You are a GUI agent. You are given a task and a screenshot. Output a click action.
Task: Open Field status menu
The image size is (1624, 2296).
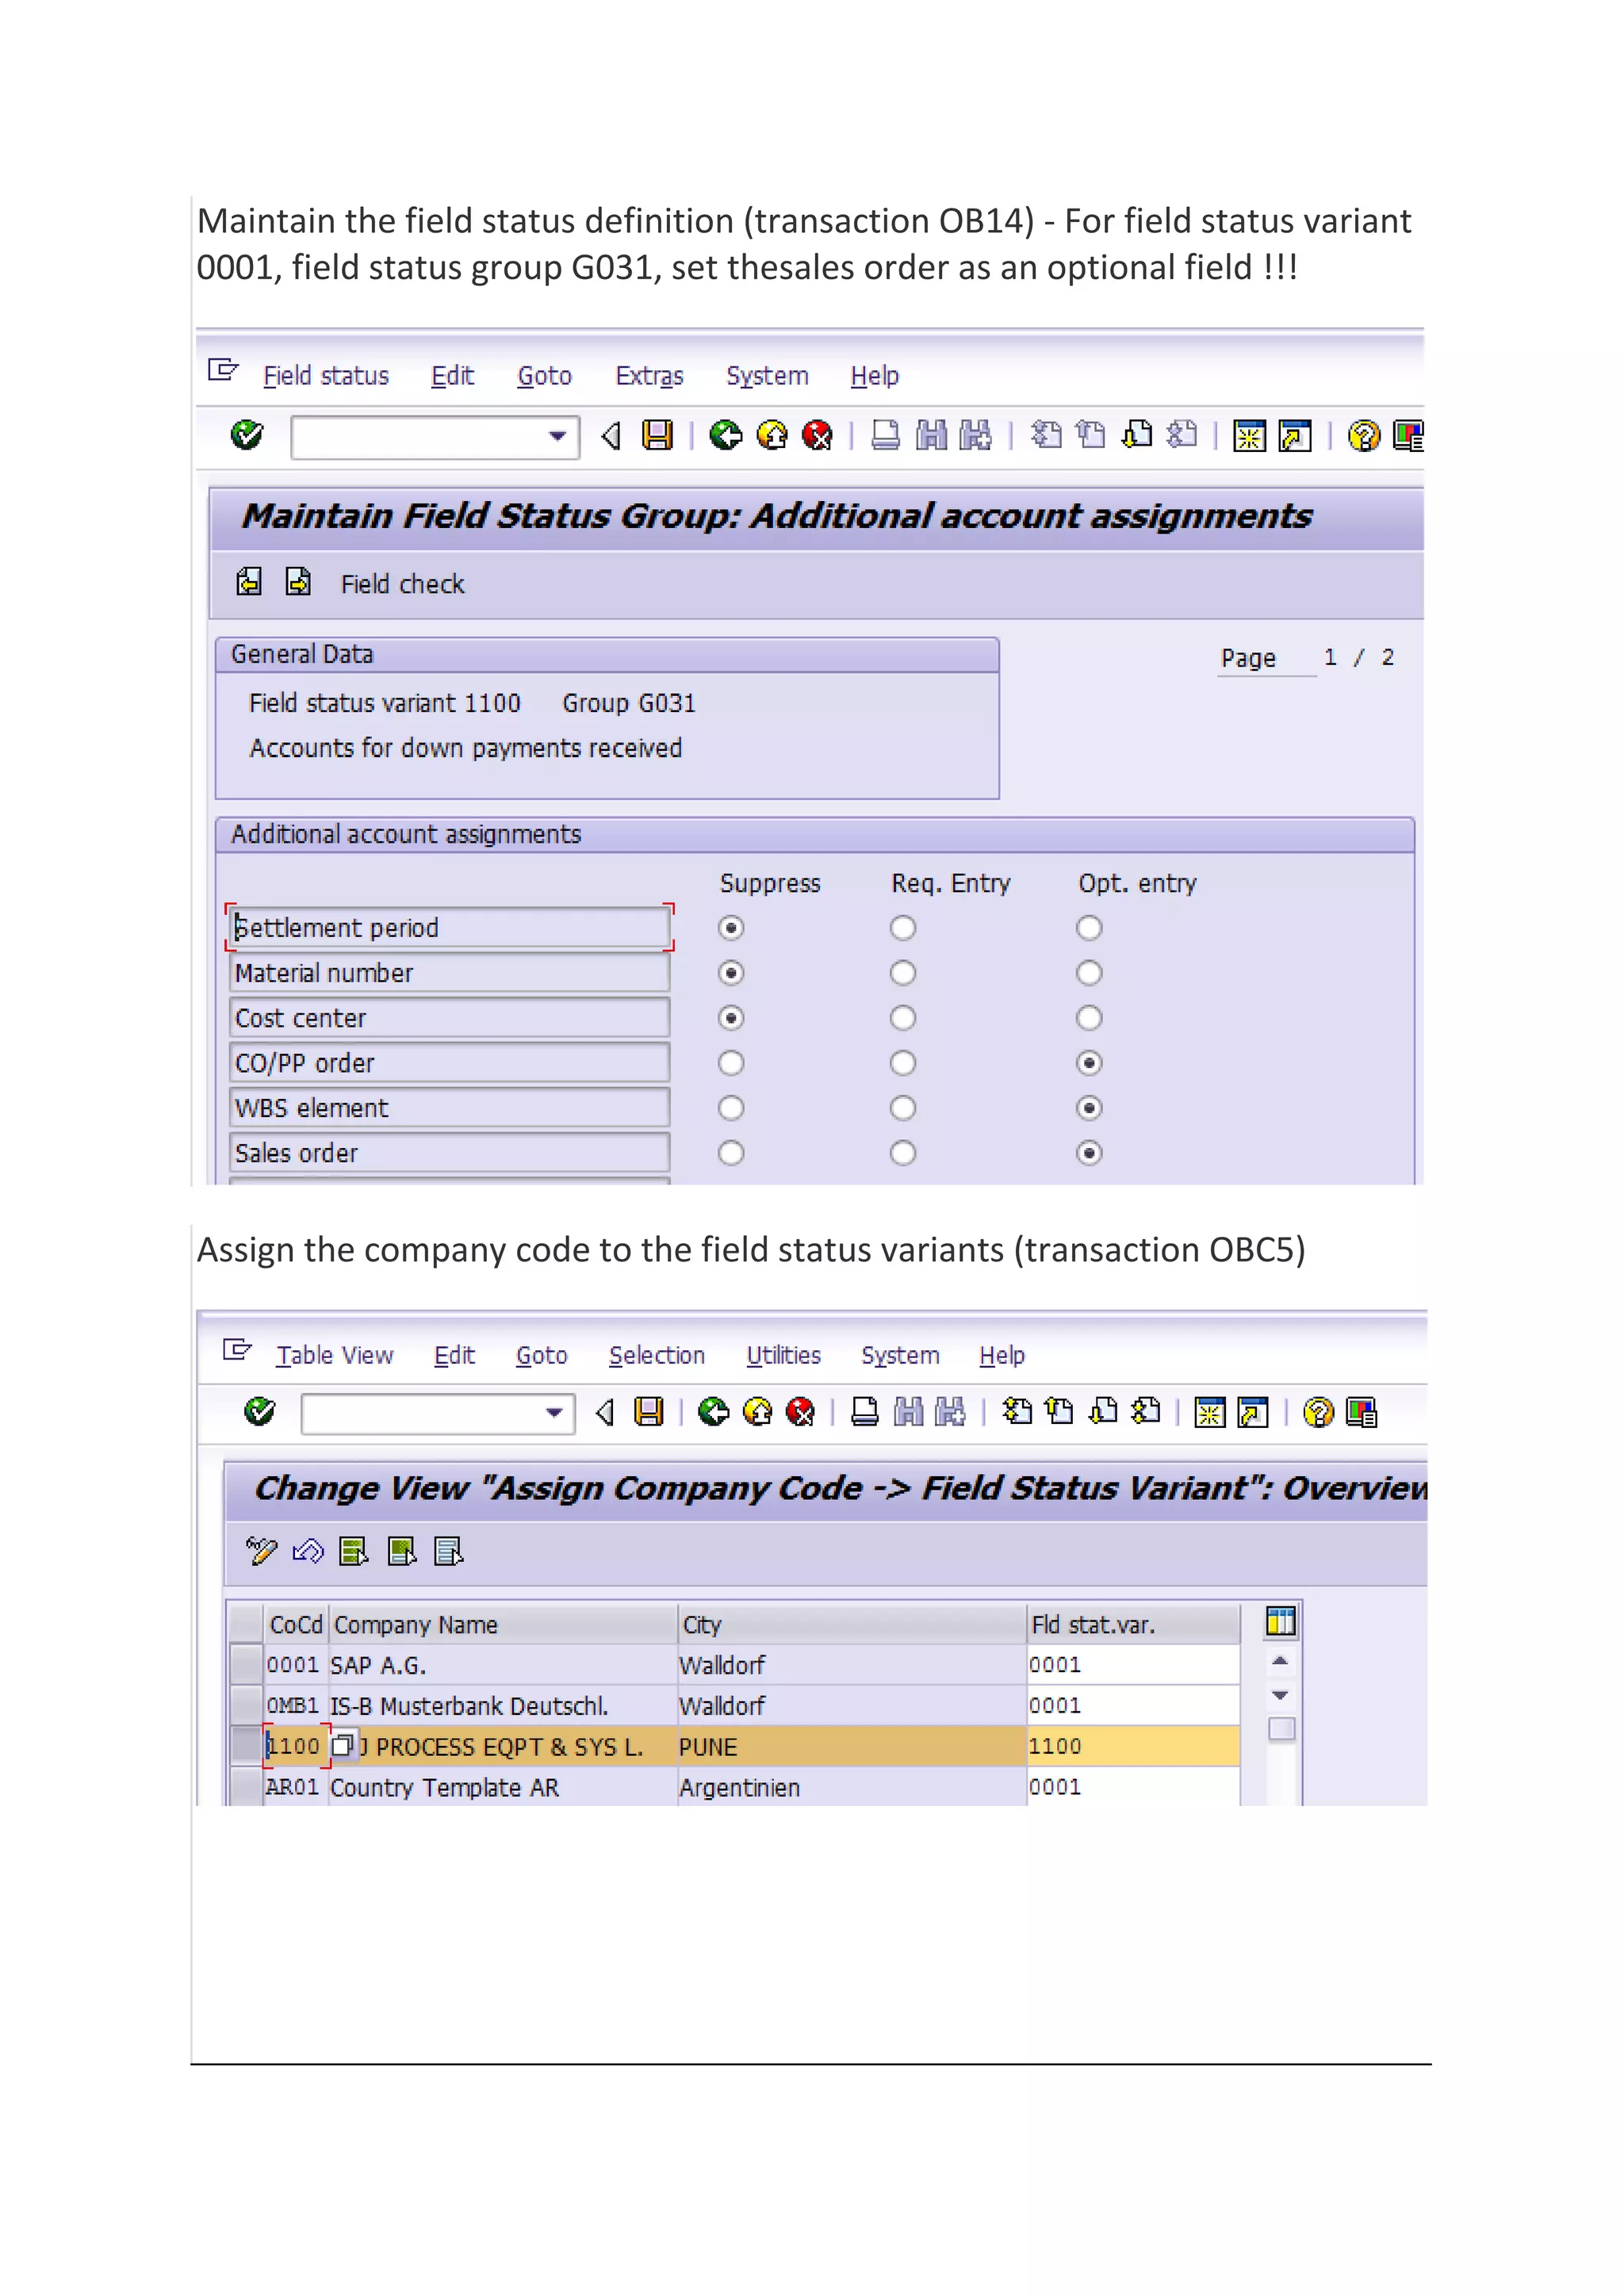tap(326, 376)
